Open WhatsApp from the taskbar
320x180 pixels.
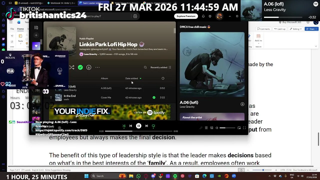(138, 176)
